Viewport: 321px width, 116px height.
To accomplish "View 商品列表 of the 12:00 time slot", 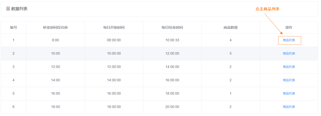I will [x=289, y=67].
